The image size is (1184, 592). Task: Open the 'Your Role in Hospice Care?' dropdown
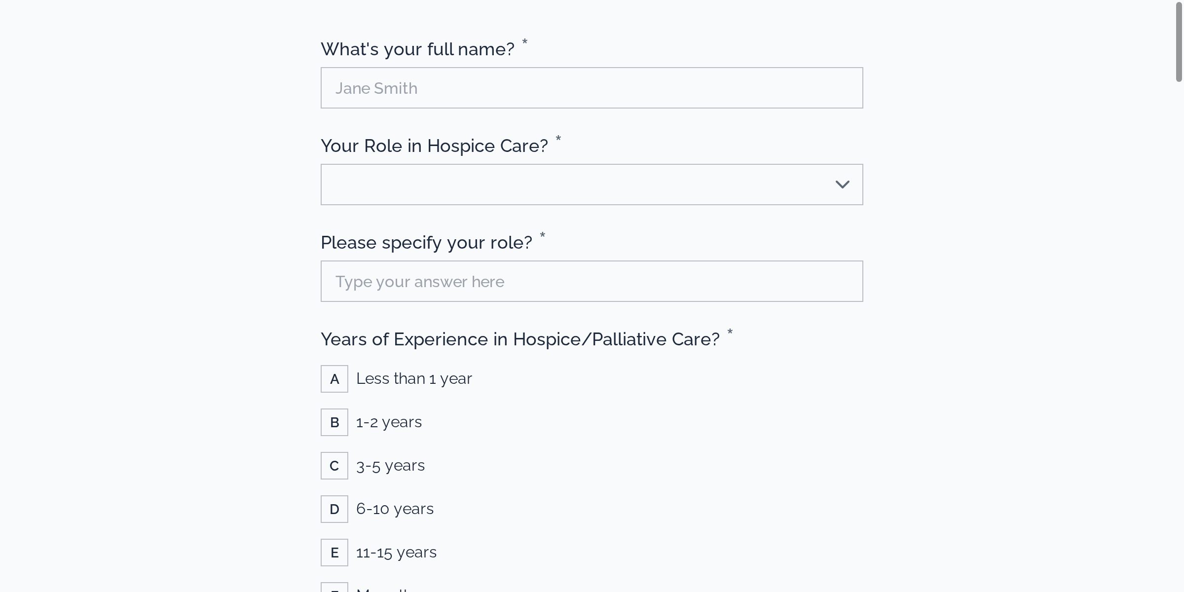pyautogui.click(x=592, y=184)
